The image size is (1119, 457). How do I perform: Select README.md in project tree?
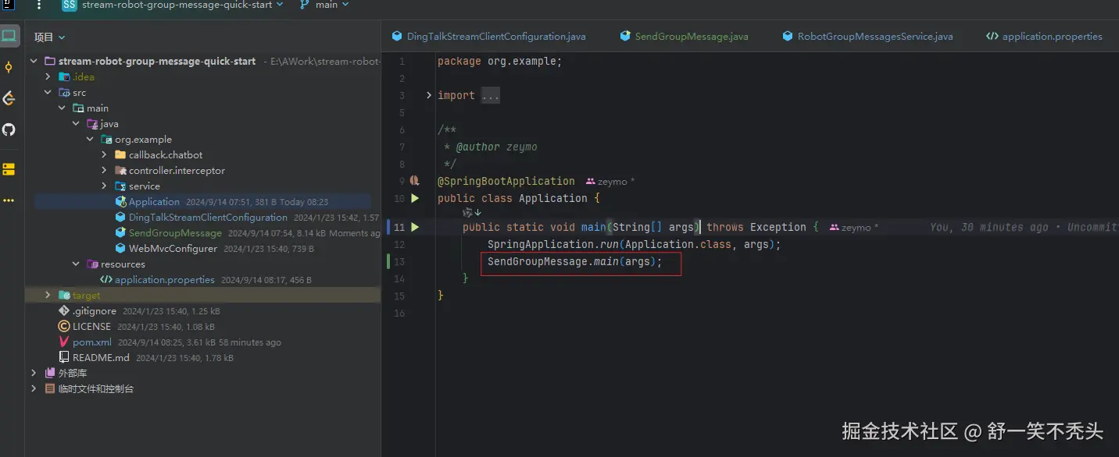click(101, 357)
